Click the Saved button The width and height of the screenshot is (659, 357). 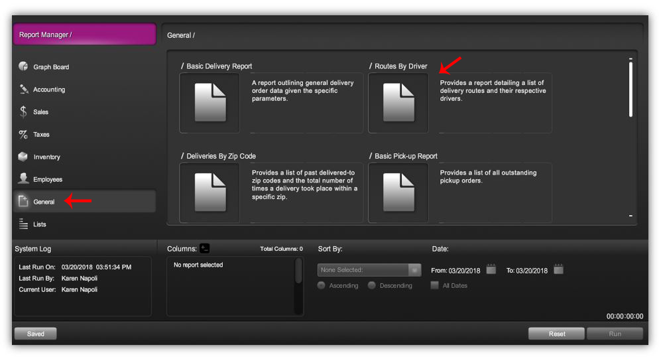point(35,334)
